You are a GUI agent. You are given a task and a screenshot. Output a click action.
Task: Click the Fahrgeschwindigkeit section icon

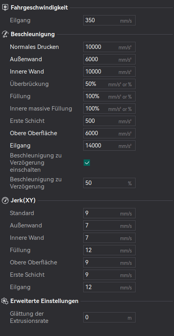tap(5, 8)
